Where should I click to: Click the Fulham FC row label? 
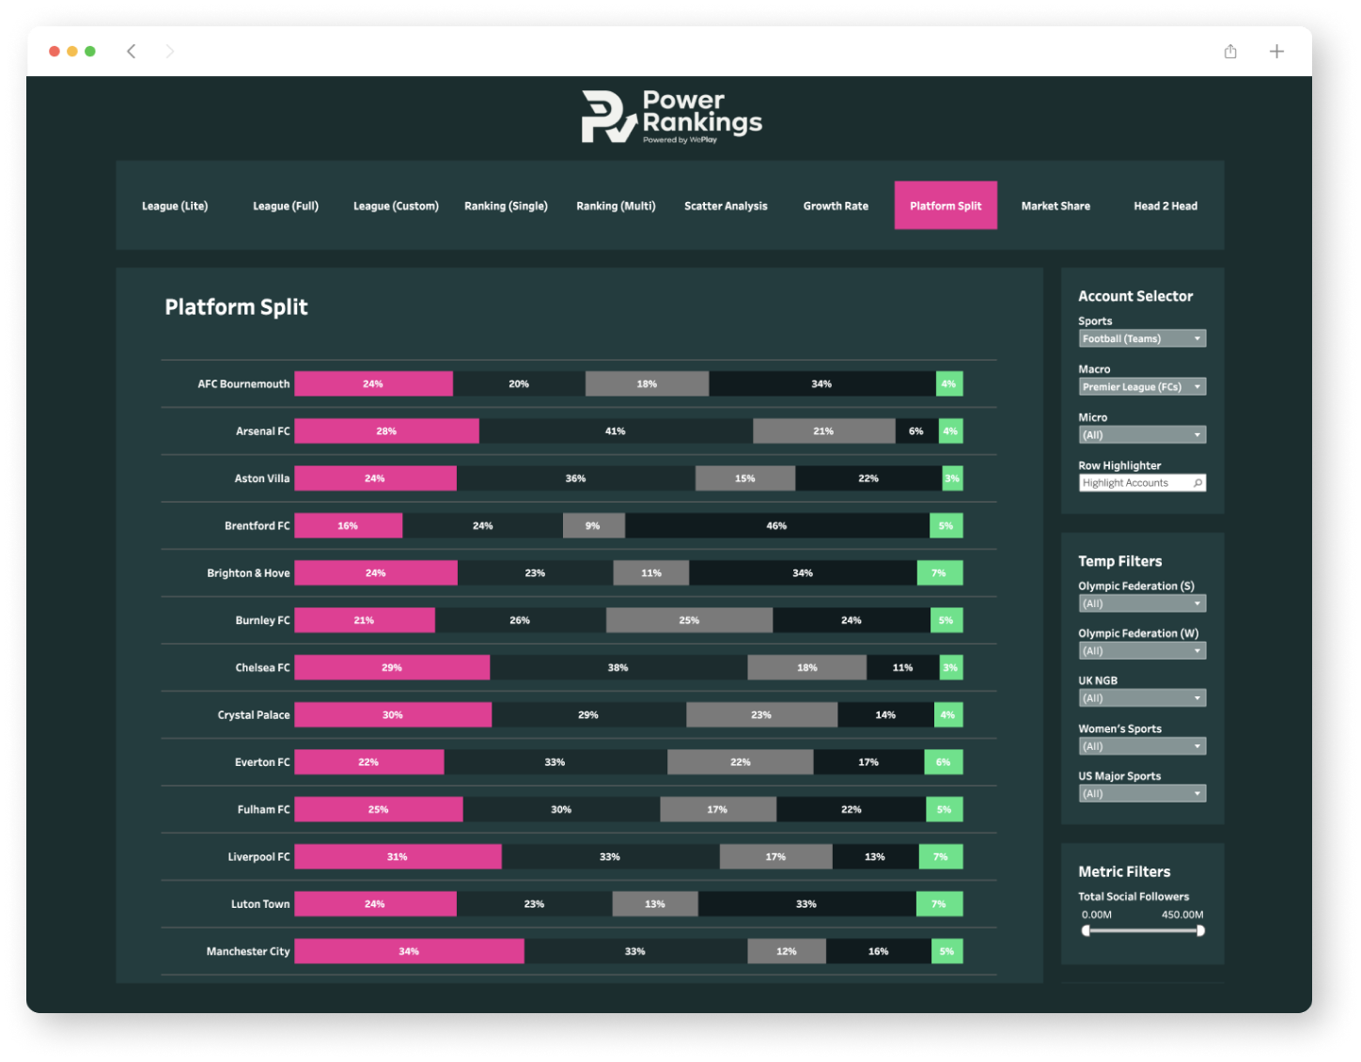[264, 809]
